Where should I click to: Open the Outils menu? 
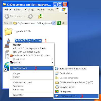[51, 10]
